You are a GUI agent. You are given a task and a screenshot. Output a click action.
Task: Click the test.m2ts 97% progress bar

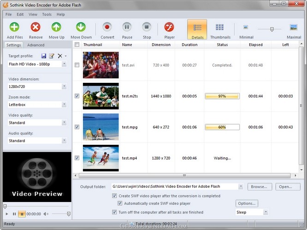222,96
